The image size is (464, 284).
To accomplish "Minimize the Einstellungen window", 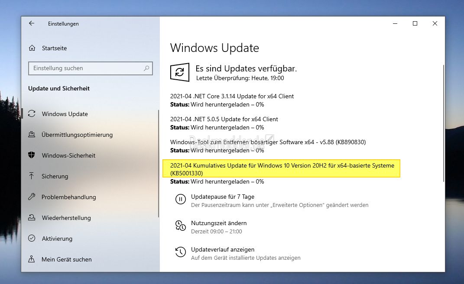I will point(395,23).
